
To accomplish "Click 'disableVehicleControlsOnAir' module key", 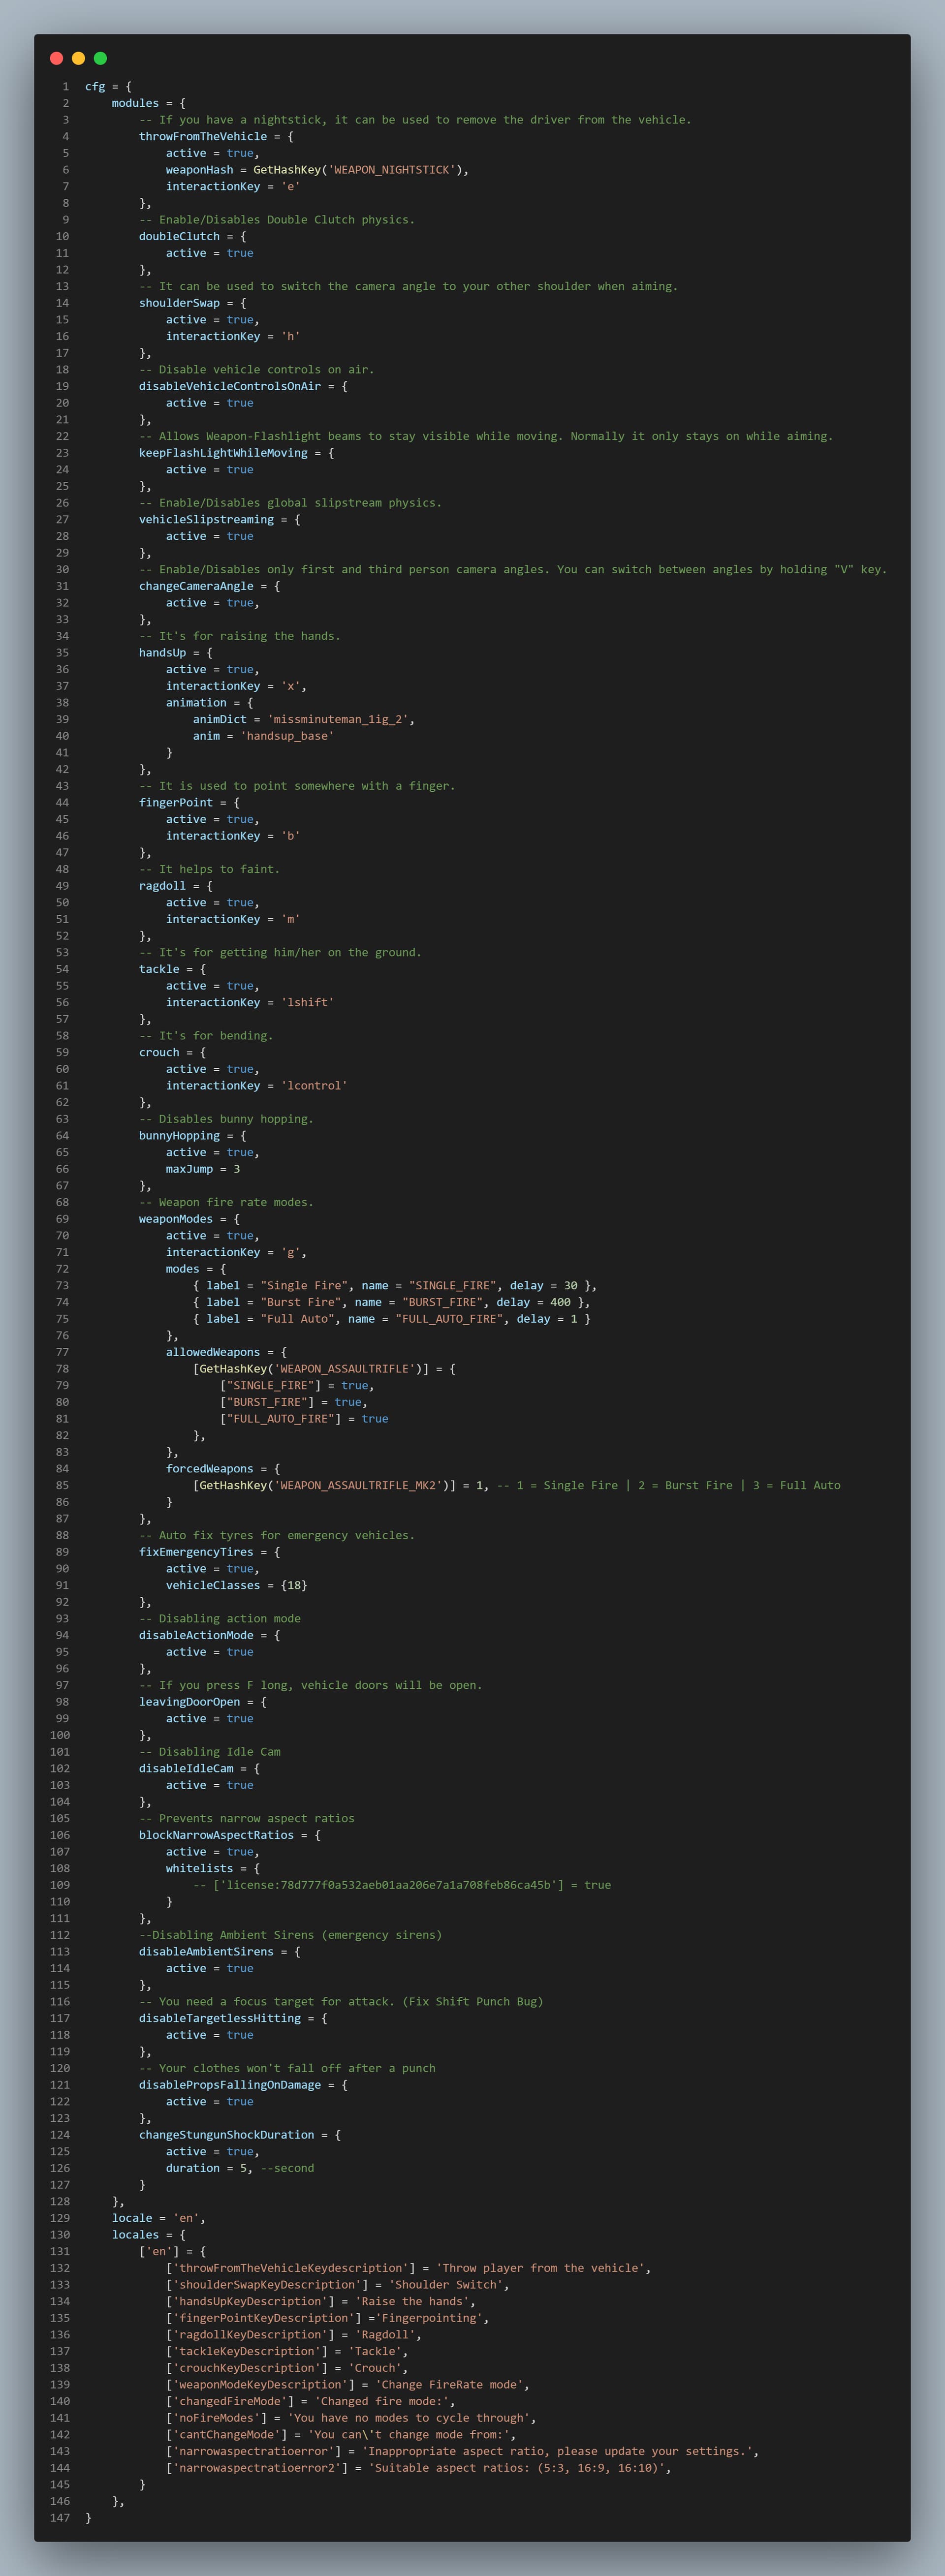I will [230, 387].
